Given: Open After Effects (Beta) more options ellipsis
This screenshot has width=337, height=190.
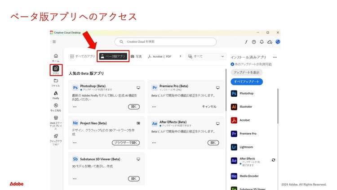Looking at the screenshot, I should coord(154,143).
